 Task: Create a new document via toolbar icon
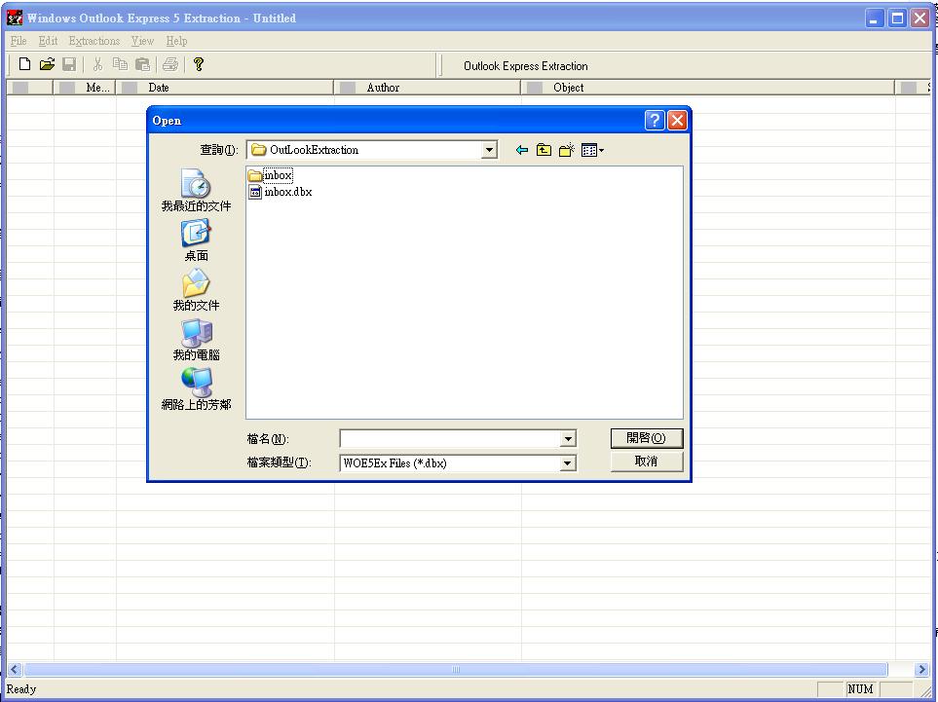point(24,64)
